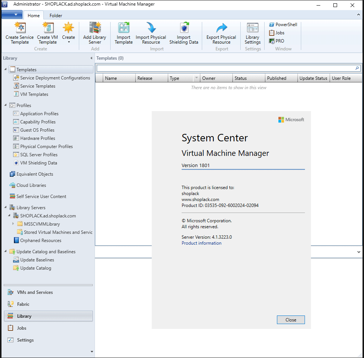Click the Import Shielding Data icon

point(184,28)
